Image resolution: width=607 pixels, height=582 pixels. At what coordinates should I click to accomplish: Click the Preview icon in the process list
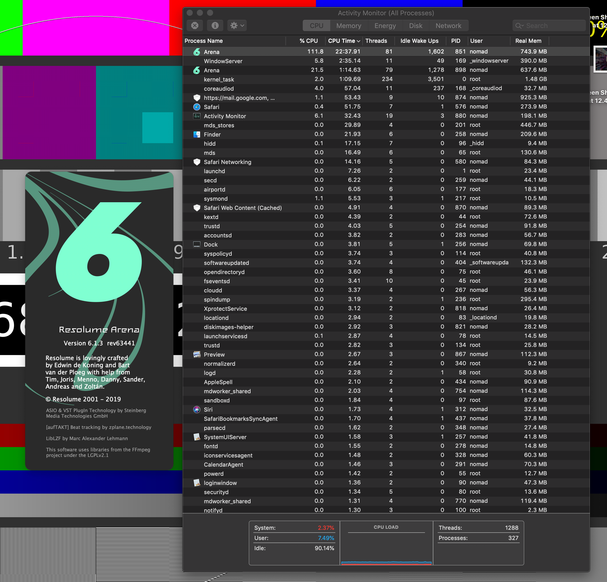click(x=197, y=354)
